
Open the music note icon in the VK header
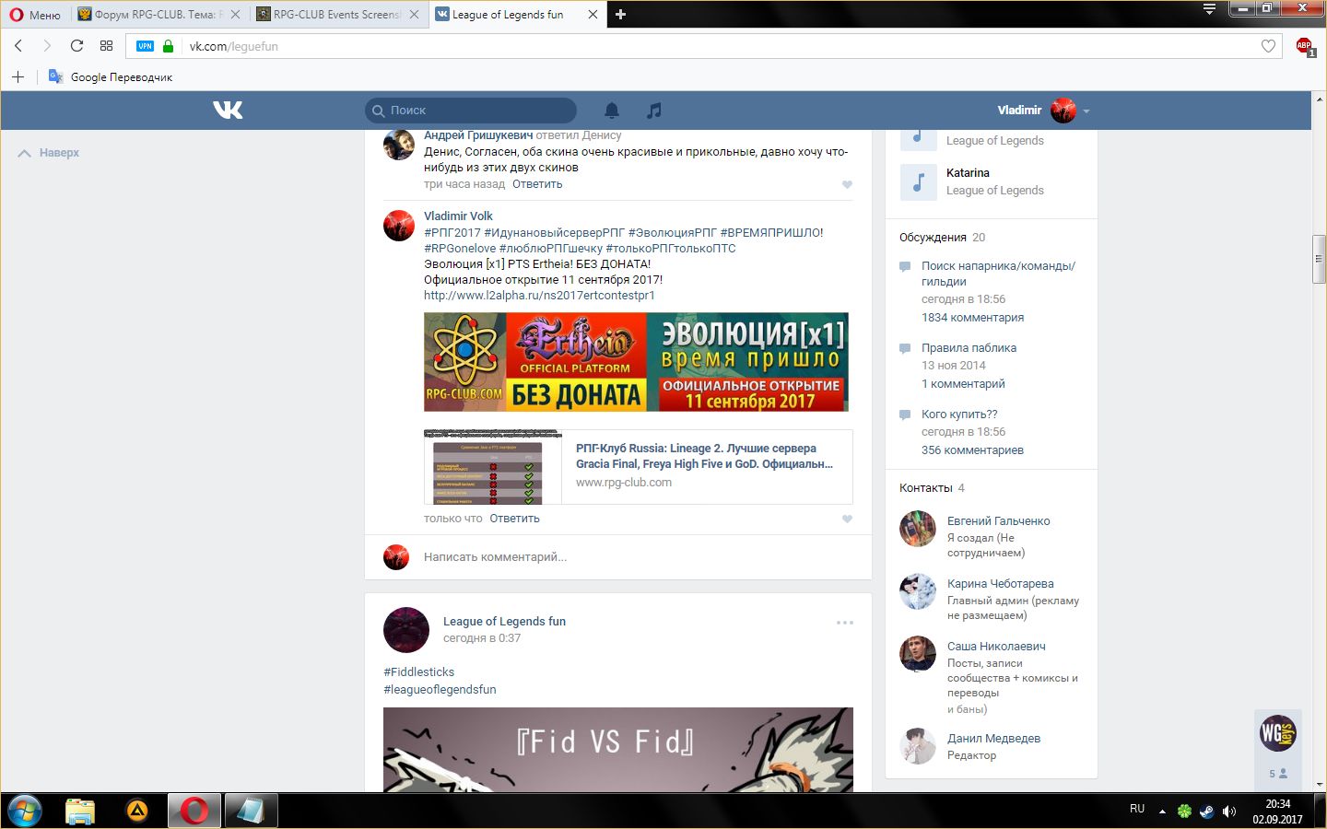point(654,111)
